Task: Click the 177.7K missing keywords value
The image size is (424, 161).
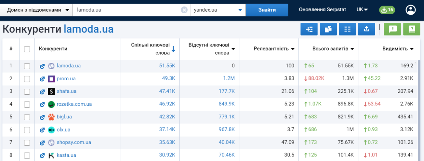Action: click(227, 92)
